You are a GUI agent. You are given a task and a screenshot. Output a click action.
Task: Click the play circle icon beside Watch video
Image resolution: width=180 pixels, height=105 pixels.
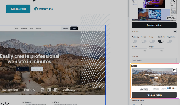pyautogui.click(x=36, y=9)
